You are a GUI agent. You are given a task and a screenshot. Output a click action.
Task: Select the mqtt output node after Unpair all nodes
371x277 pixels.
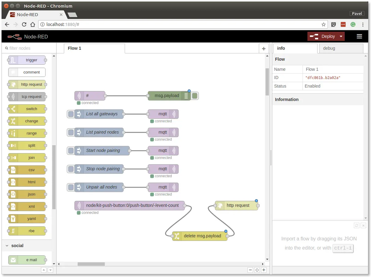coord(163,187)
